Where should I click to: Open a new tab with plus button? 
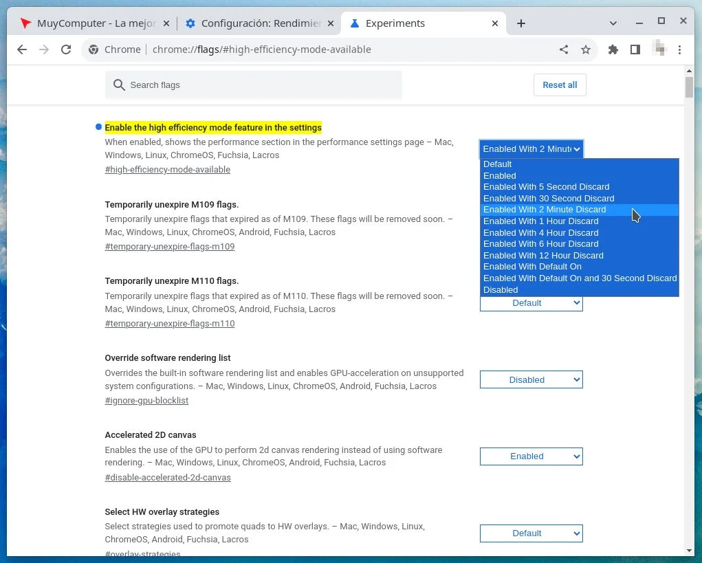520,23
